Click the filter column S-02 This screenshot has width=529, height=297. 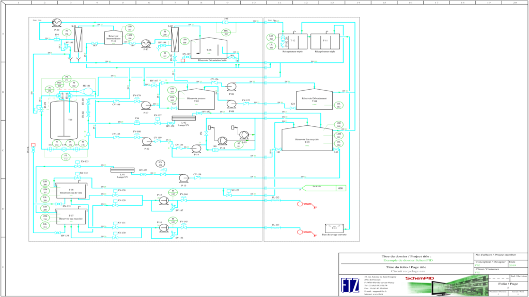coord(175,39)
